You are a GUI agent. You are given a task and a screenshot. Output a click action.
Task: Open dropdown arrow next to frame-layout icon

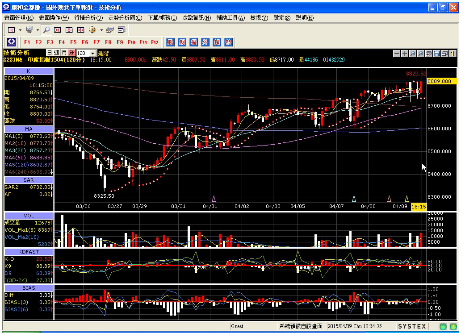click(x=20, y=30)
